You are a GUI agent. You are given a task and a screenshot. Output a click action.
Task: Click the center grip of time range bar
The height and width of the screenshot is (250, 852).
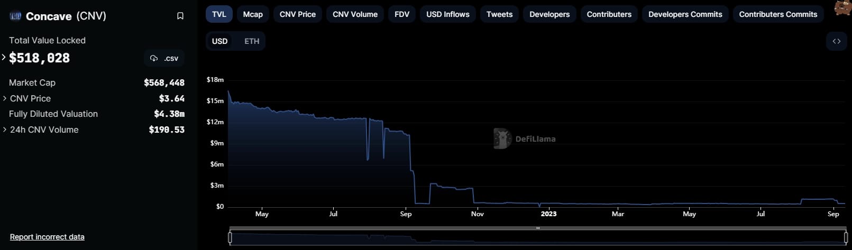tap(538, 228)
